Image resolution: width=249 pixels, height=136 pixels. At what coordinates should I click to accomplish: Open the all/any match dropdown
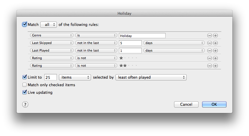click(49, 24)
